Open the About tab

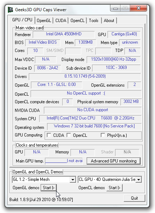(x=109, y=21)
